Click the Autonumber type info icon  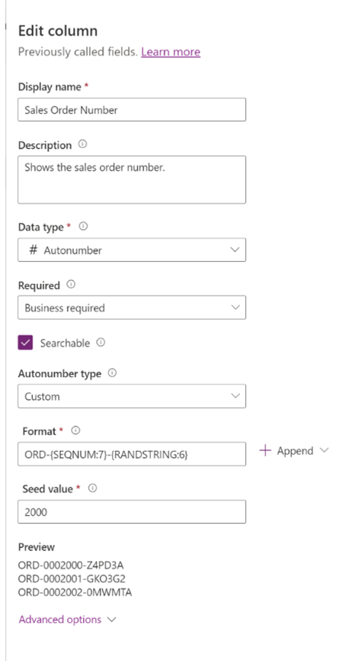[112, 373]
